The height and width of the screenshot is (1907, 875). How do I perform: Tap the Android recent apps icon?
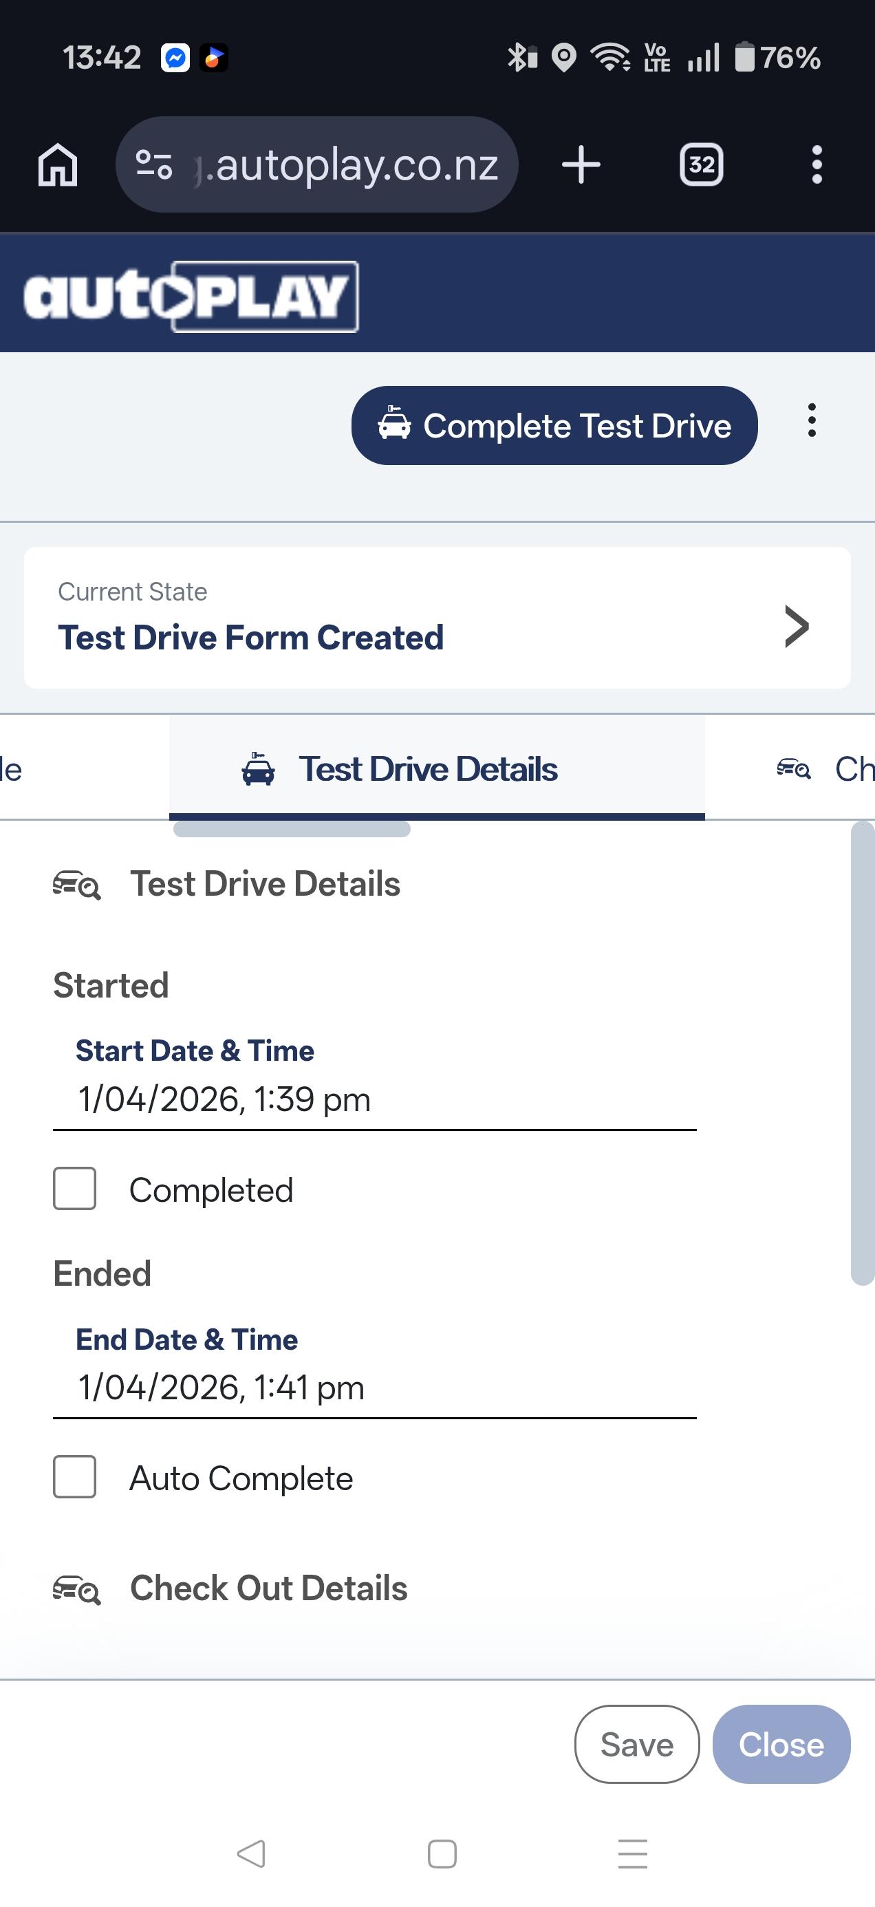click(x=633, y=1854)
